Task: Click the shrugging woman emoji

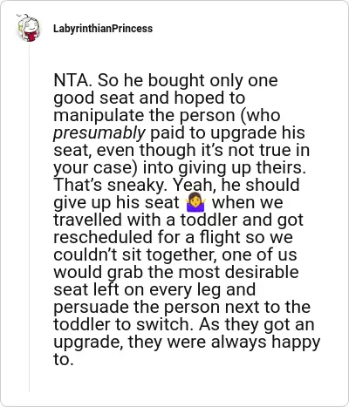Action: pos(195,202)
